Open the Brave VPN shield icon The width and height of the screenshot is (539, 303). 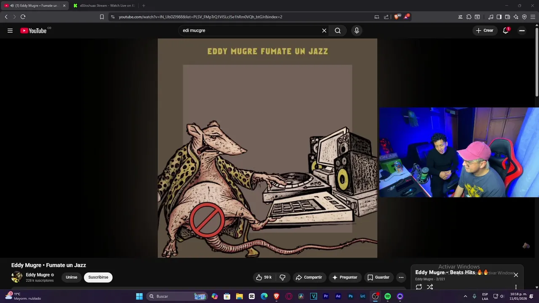click(x=524, y=17)
